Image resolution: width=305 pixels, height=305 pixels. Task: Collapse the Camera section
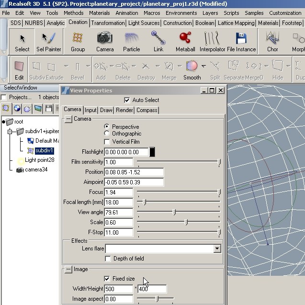(x=68, y=119)
